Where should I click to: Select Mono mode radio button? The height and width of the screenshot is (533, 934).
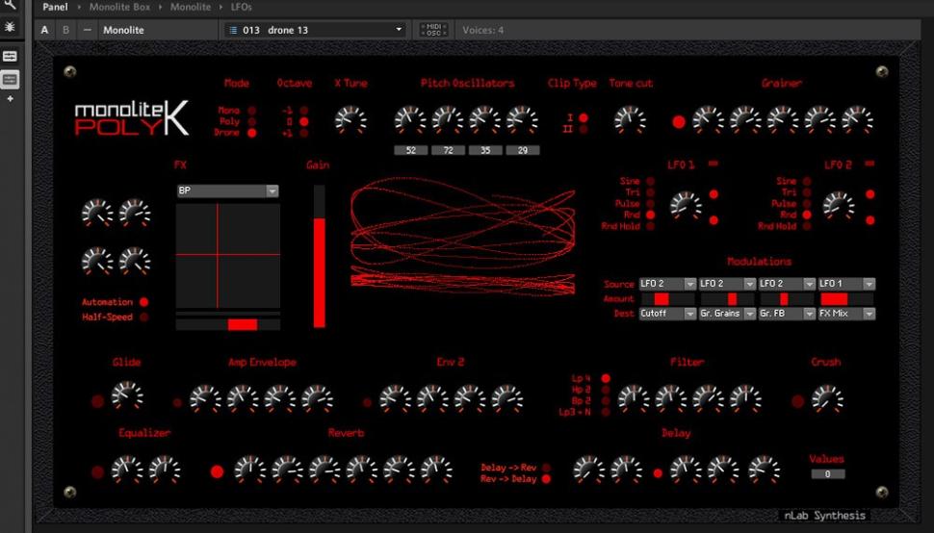click(x=252, y=111)
